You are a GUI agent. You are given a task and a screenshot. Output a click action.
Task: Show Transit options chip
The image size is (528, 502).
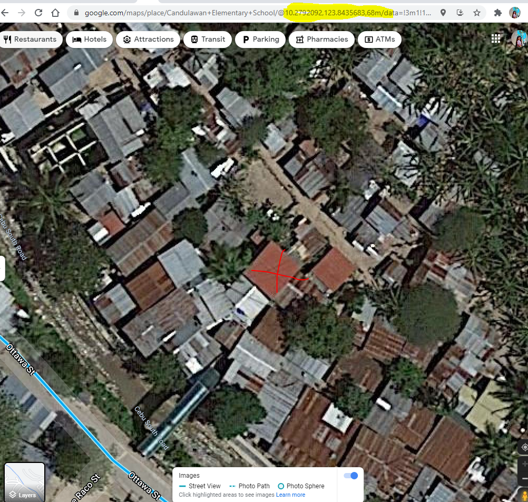point(208,39)
